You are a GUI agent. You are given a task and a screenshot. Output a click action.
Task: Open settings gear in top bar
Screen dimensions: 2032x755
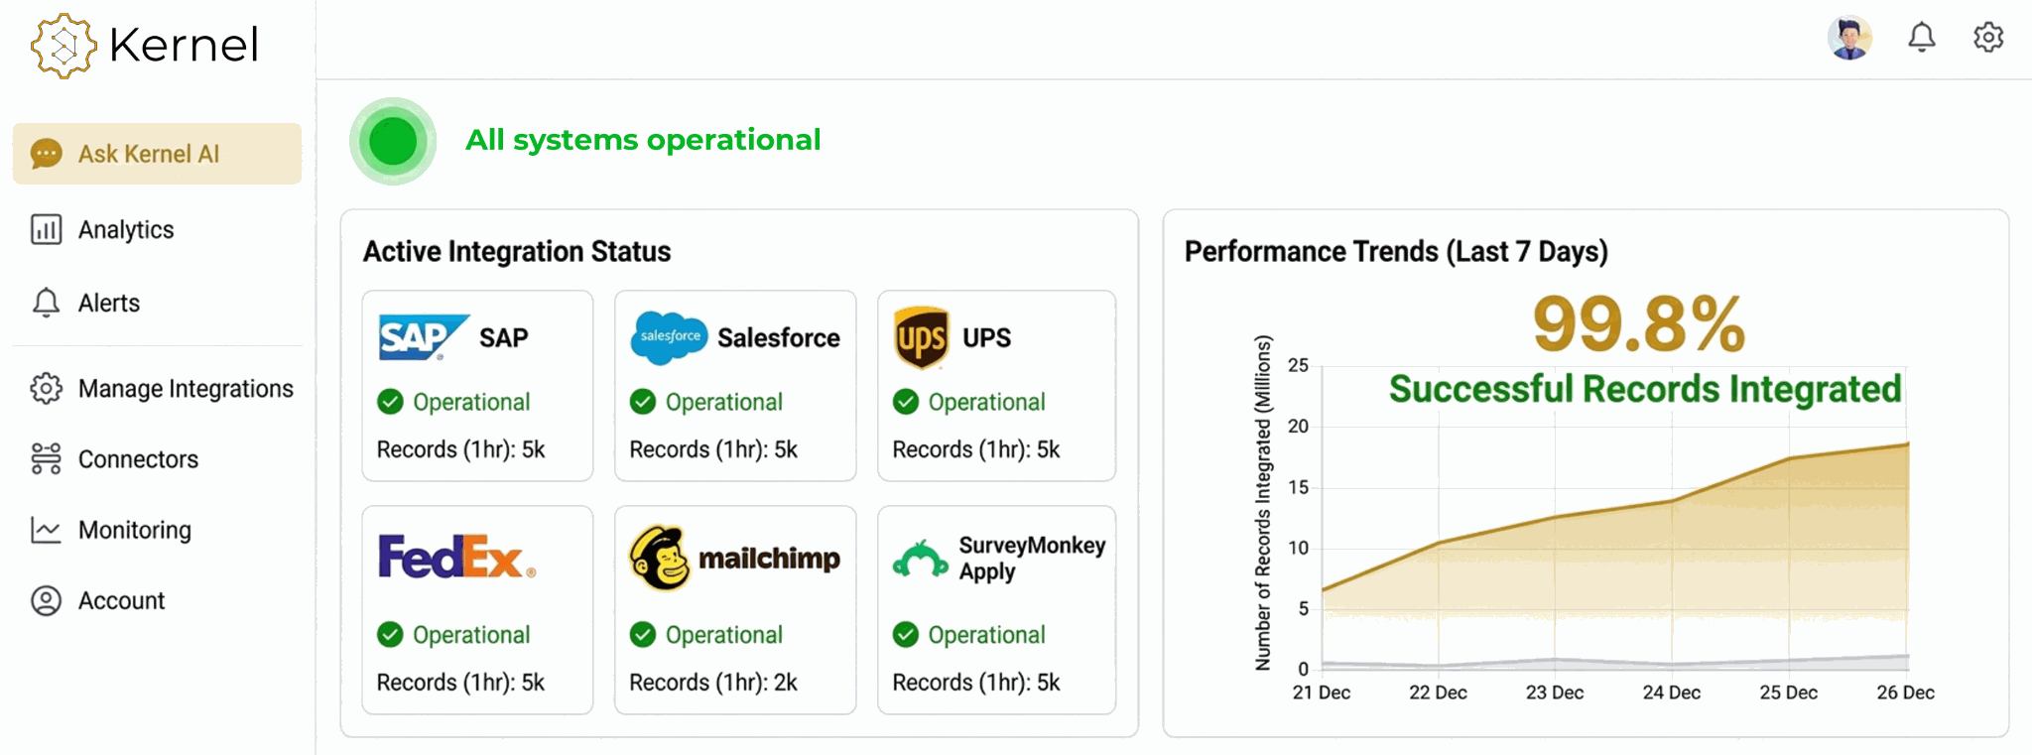pos(1988,38)
